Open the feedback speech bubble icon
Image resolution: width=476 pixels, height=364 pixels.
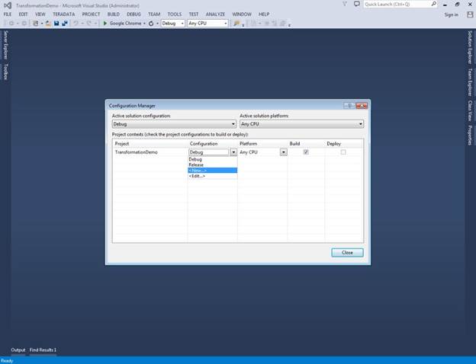(357, 5)
